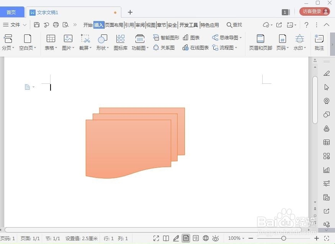Enable full screen mode from the status bar
This screenshot has width=335, height=244.
(x=156, y=238)
